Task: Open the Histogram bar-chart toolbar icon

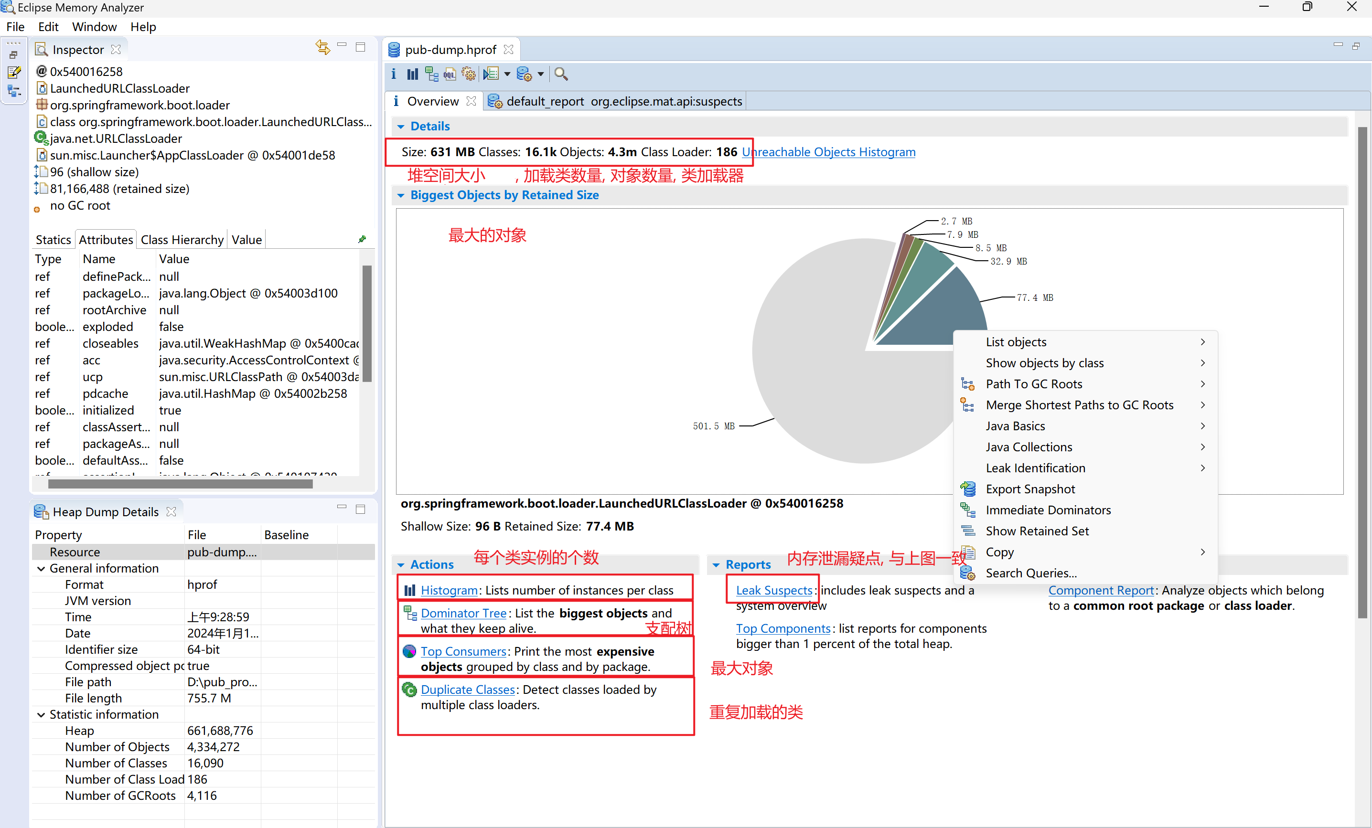Action: (x=413, y=74)
